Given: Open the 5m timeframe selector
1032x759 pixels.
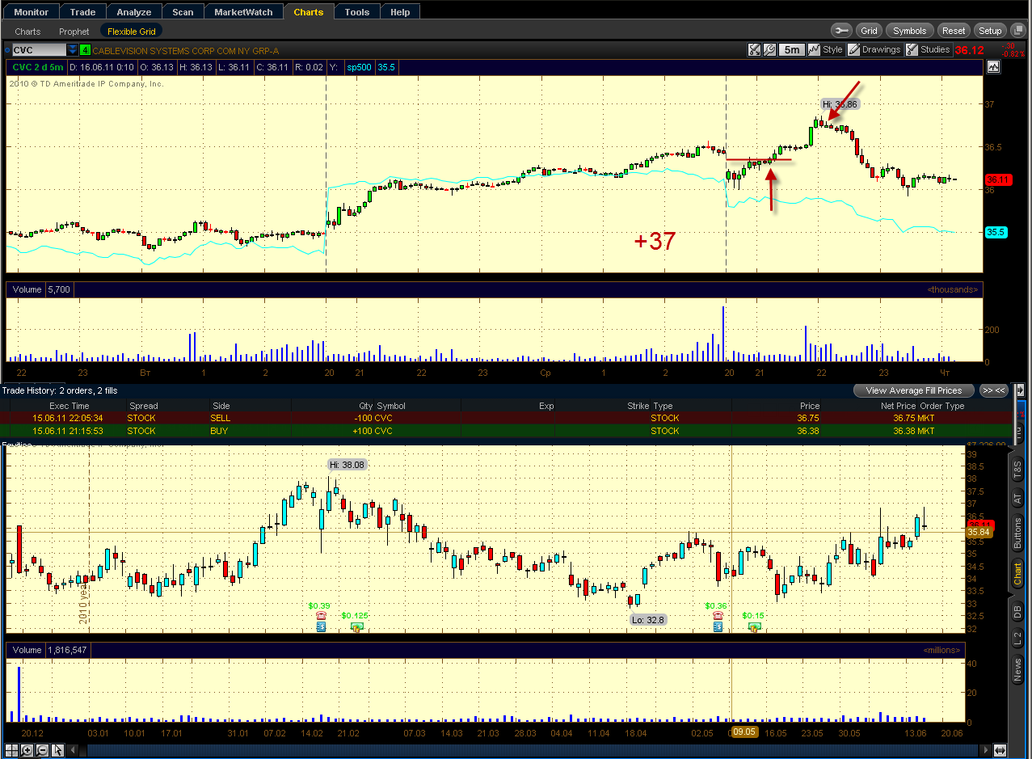Looking at the screenshot, I should click(x=791, y=50).
